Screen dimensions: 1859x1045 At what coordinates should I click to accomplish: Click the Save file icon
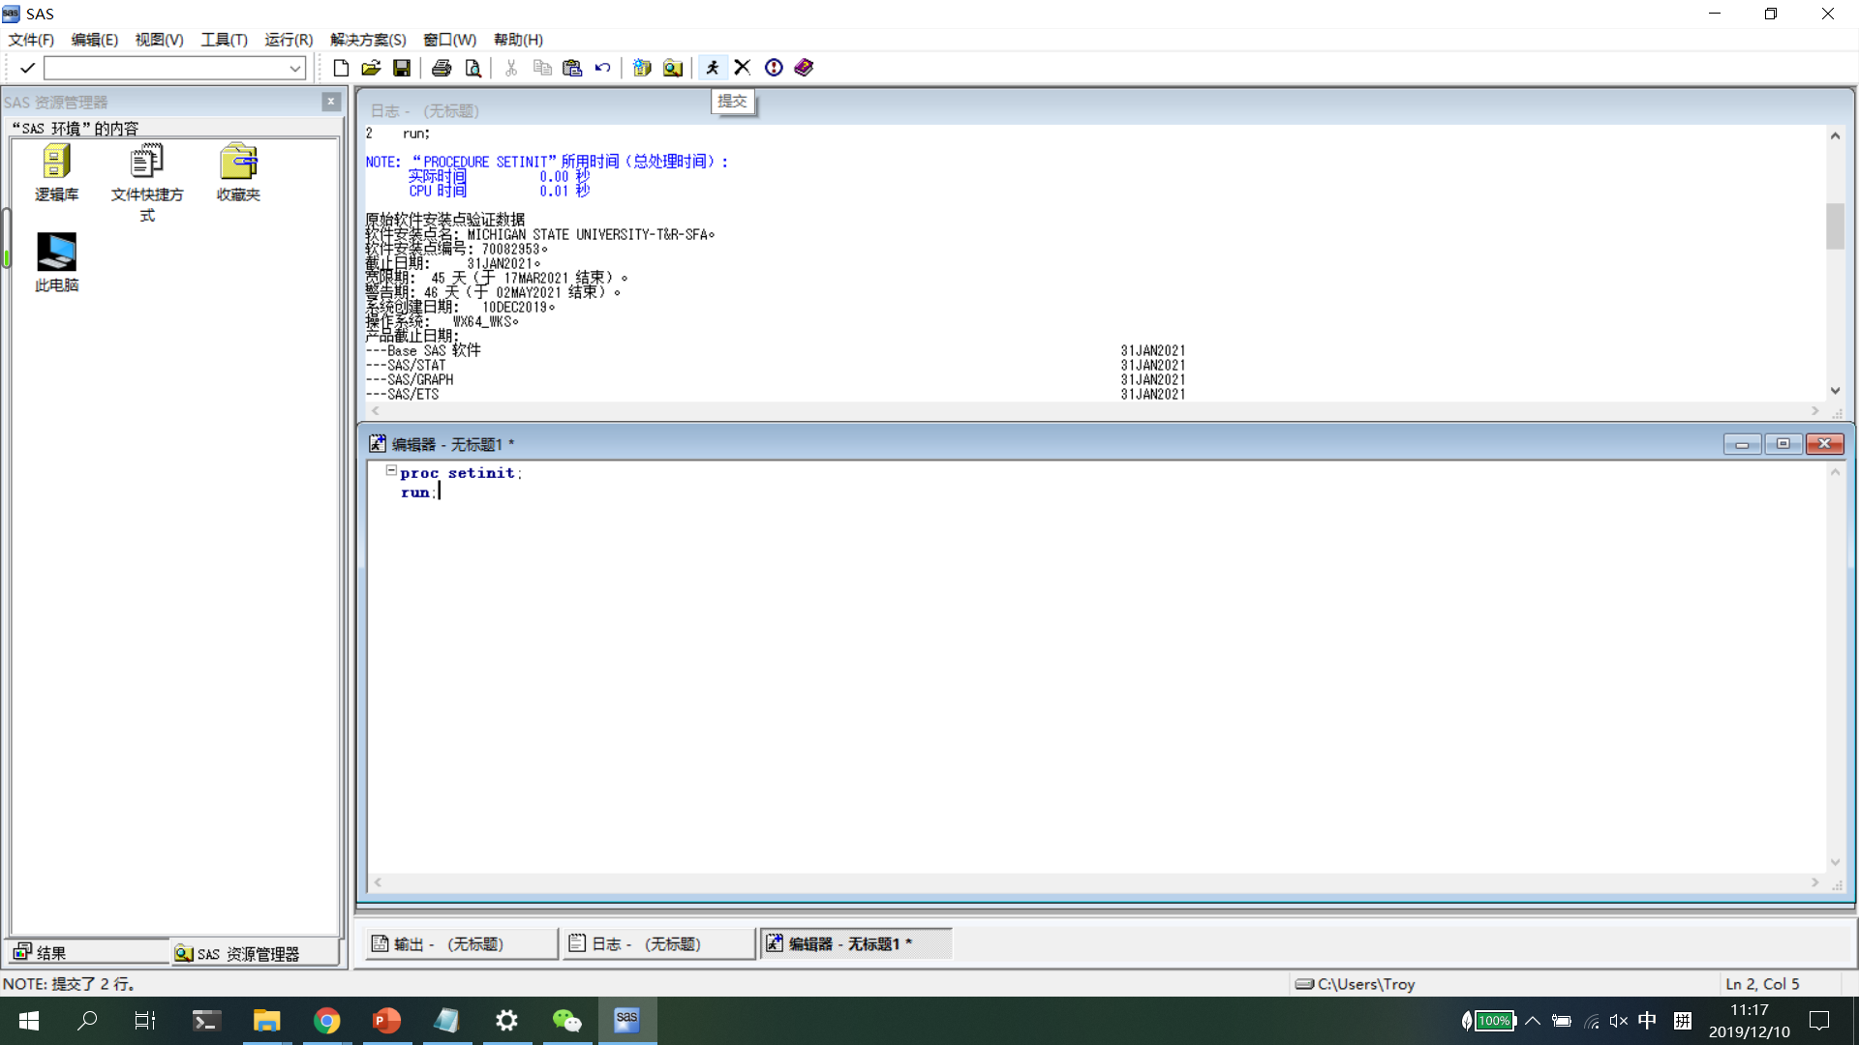pyautogui.click(x=402, y=67)
